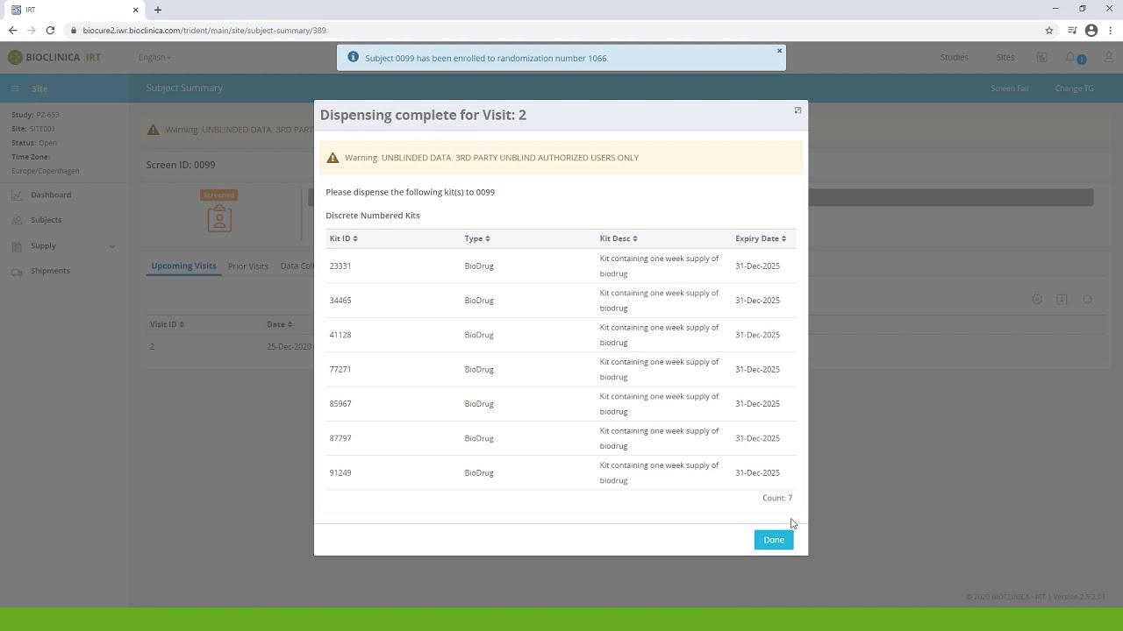Select kit ID 41128 cell

pos(340,335)
